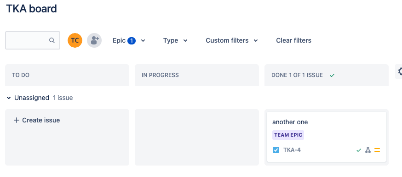Viewport: 402px width, 177px height.
Task: Open board settings gear icon
Action: pyautogui.click(x=399, y=72)
